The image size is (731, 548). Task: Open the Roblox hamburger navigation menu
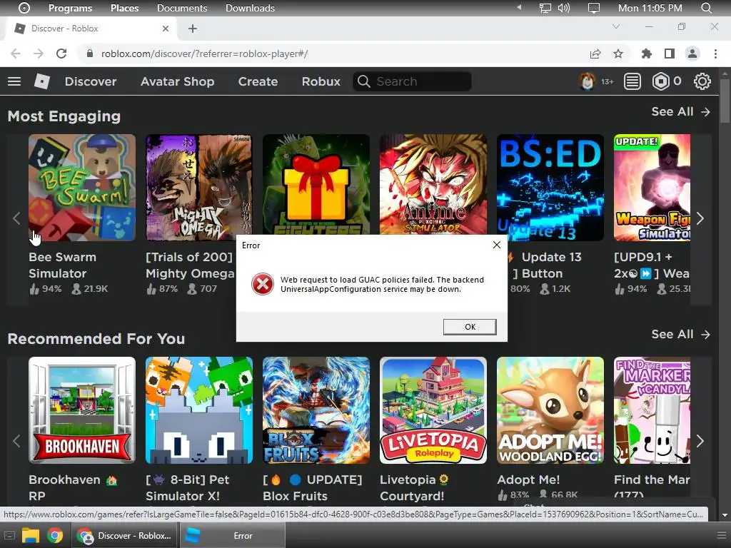point(14,81)
